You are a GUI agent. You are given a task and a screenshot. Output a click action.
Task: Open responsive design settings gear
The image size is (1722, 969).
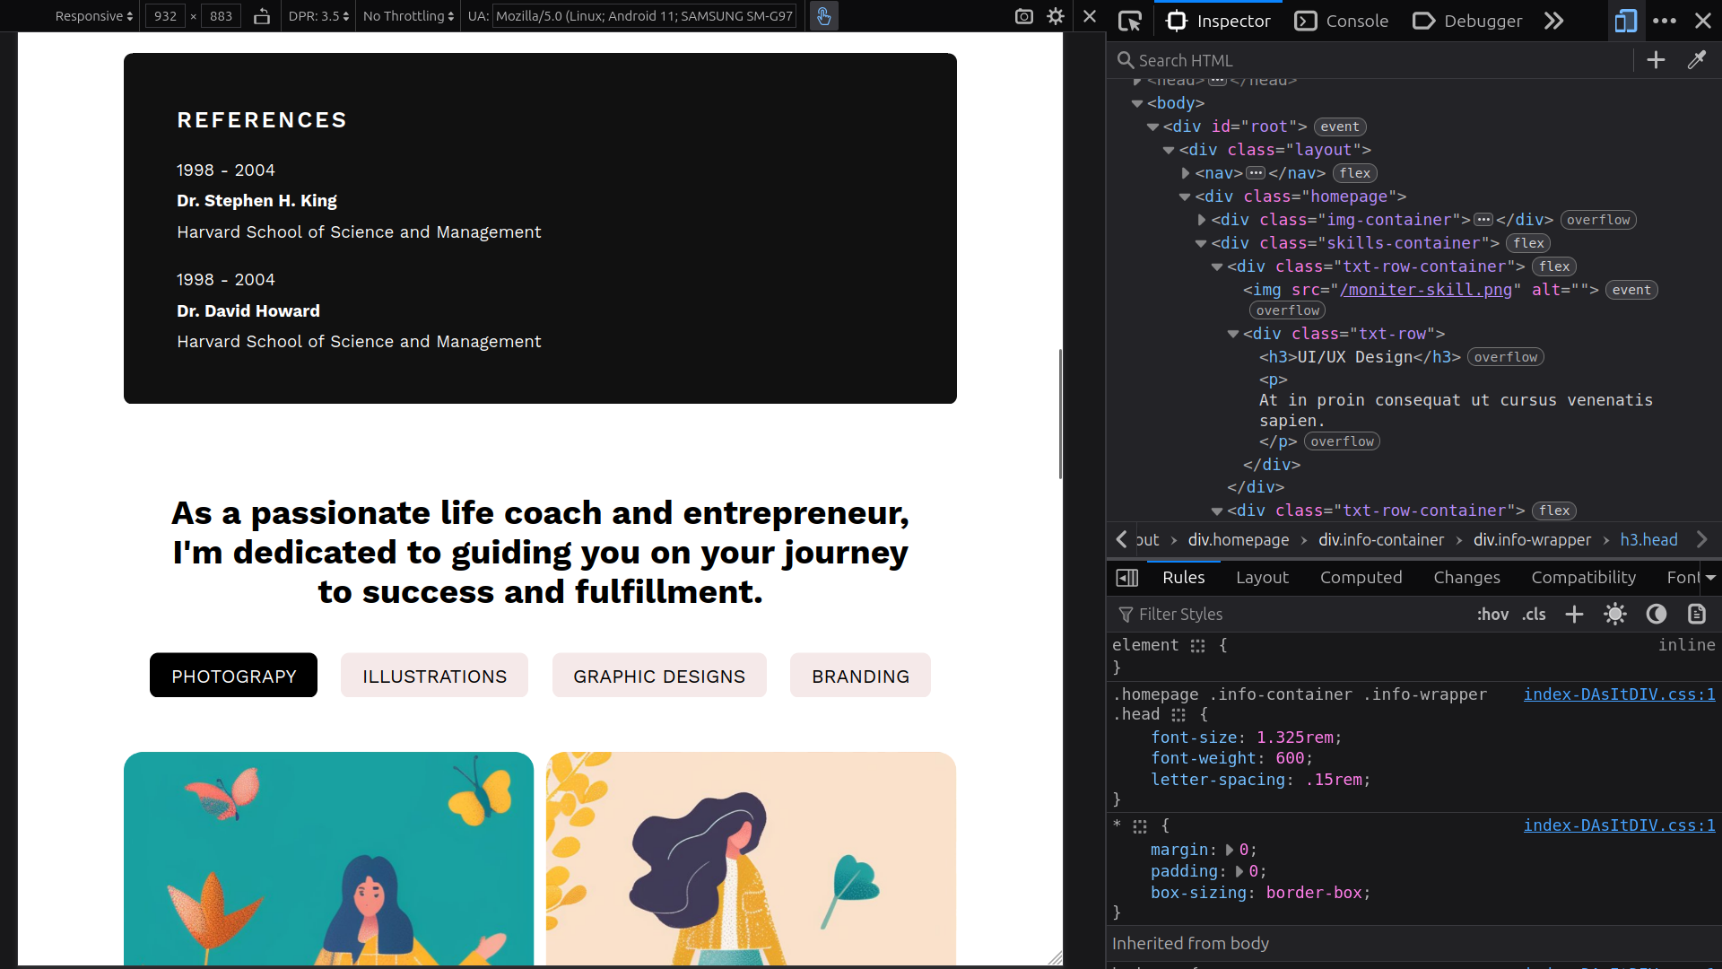click(1056, 16)
